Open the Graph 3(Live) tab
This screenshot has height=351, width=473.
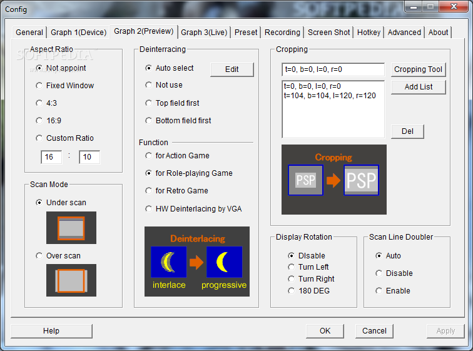pyautogui.click(x=204, y=33)
